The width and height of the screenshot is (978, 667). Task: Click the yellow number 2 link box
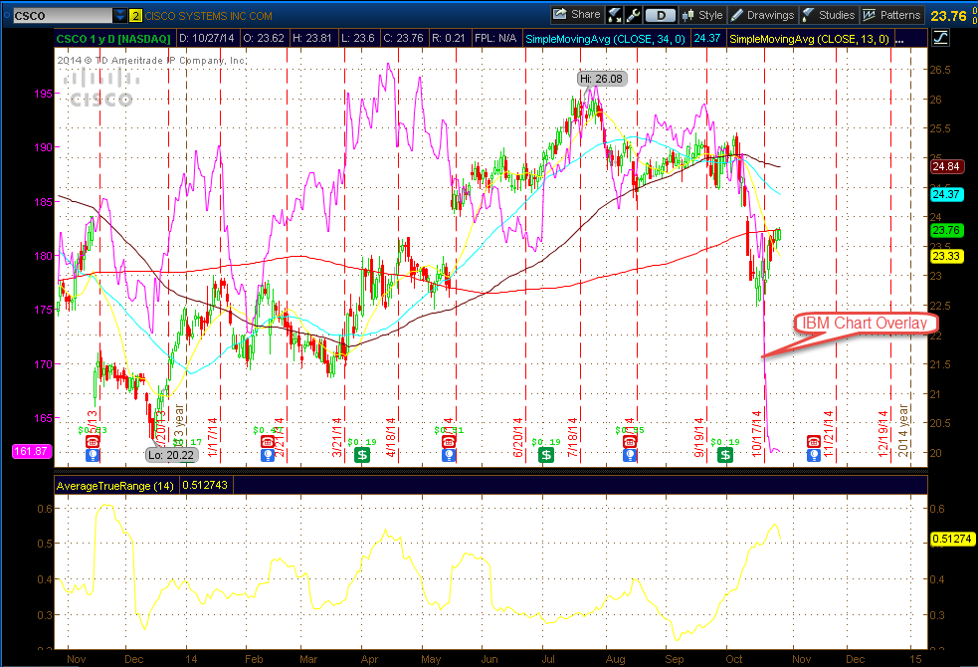pyautogui.click(x=135, y=16)
